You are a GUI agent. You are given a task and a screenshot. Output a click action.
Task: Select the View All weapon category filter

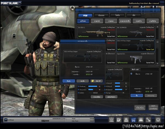tap(83, 21)
